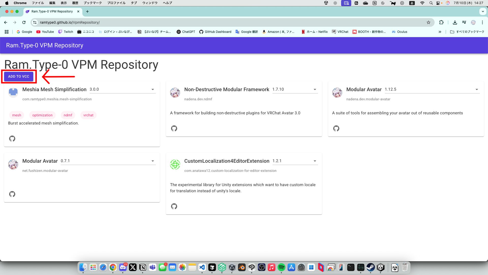Open GitHub icon for Non-Destructive Modular Framework
The image size is (488, 275).
174,128
